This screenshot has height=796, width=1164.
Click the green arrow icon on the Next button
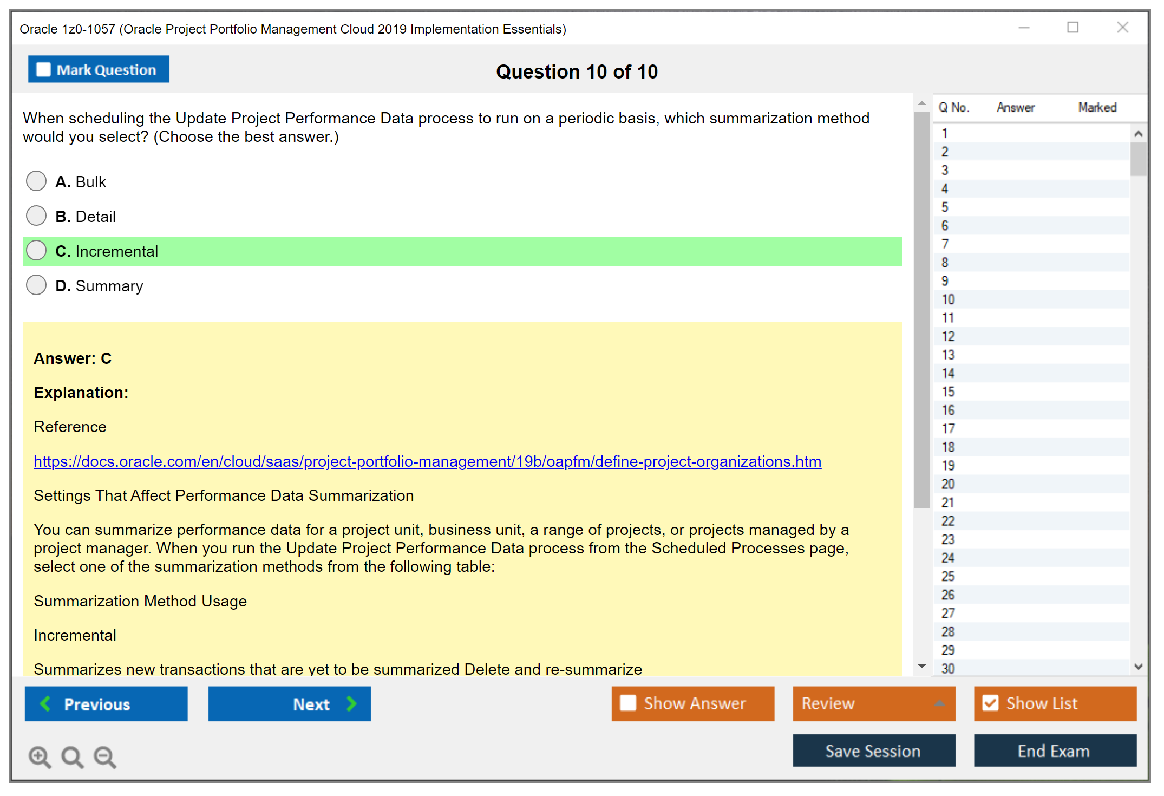click(352, 704)
